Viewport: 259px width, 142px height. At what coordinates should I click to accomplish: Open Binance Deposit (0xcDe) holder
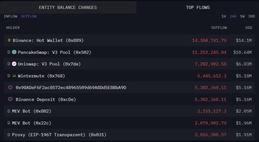click(46, 100)
